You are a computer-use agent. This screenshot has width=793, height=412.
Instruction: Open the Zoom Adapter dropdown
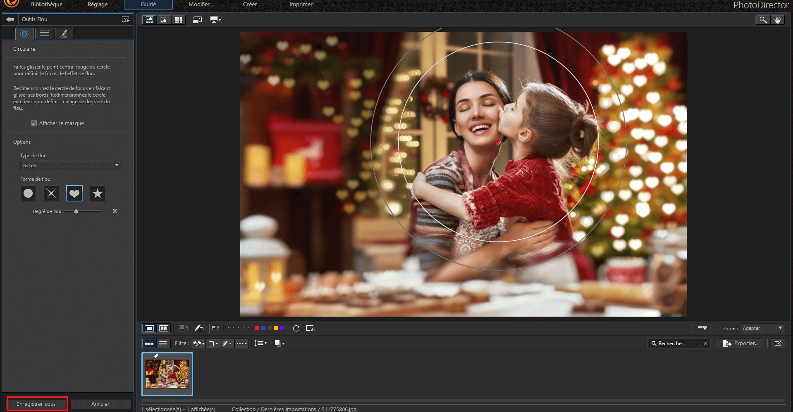pyautogui.click(x=762, y=328)
